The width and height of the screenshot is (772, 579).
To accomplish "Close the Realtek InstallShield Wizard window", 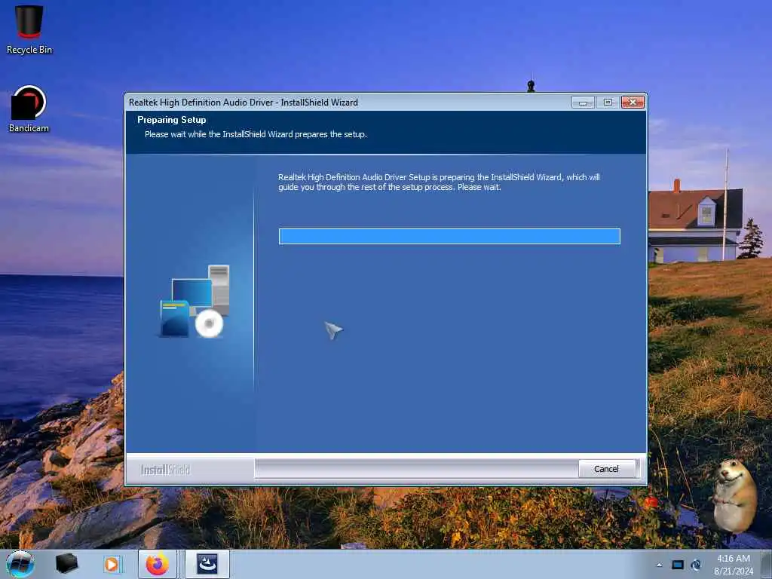I will click(x=633, y=103).
